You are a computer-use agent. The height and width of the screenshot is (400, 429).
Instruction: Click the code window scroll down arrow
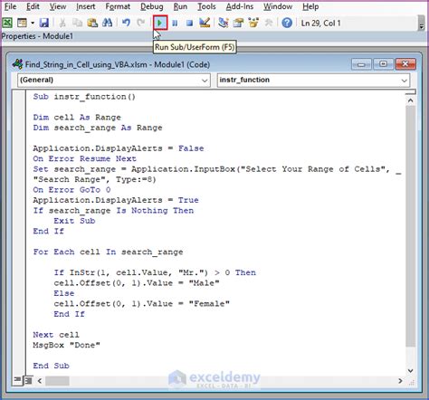click(410, 370)
